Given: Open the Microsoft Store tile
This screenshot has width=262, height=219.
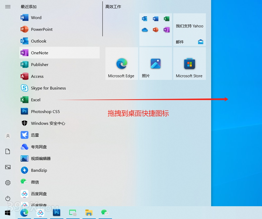Looking at the screenshot, I should (x=189, y=63).
